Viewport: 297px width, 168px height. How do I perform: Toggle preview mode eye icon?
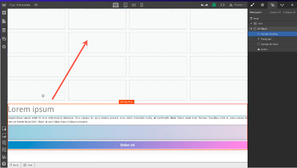[x=36, y=5]
